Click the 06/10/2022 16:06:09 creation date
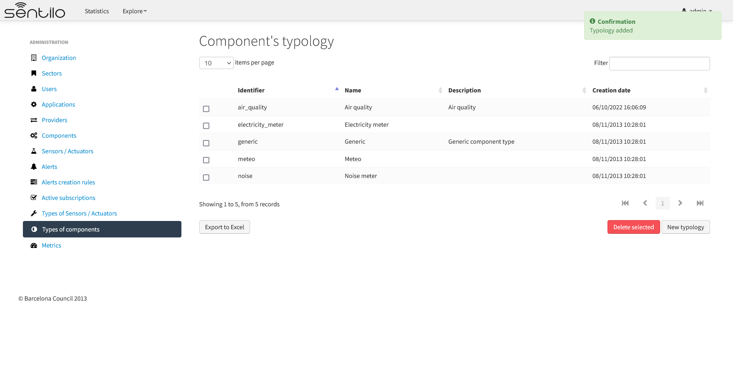 (x=619, y=107)
